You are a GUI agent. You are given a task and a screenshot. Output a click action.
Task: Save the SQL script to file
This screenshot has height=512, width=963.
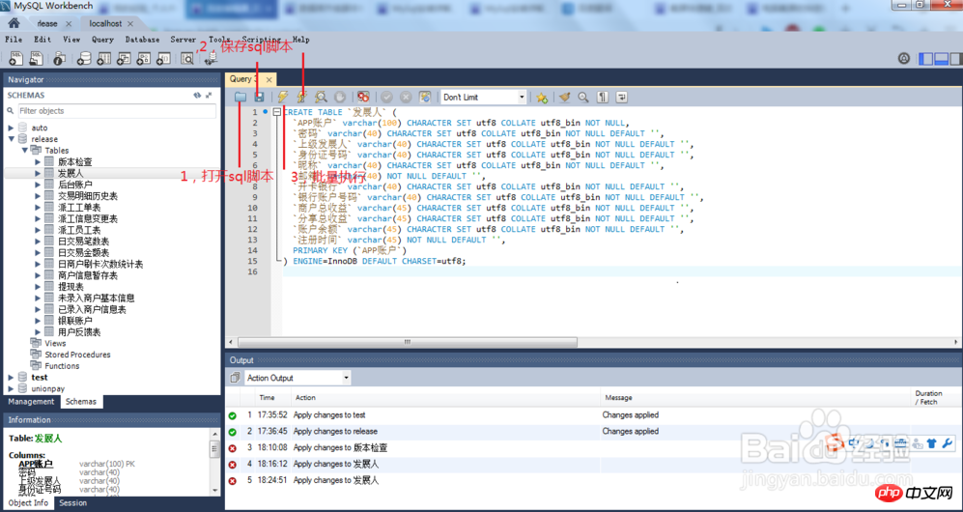tap(259, 97)
